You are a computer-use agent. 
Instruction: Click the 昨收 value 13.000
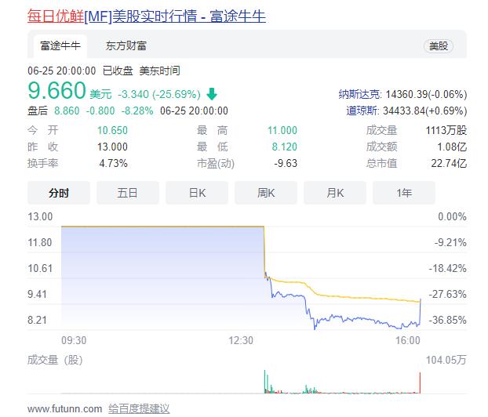112,147
